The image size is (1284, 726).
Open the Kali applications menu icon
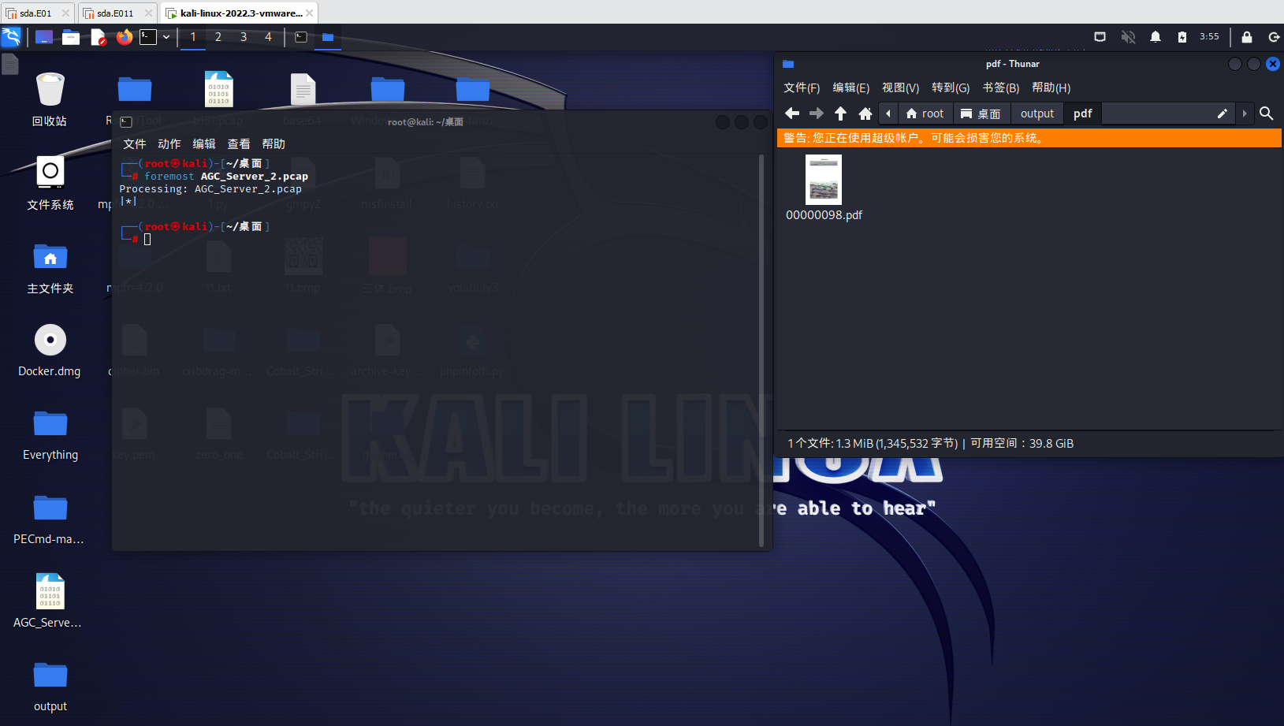click(x=11, y=37)
